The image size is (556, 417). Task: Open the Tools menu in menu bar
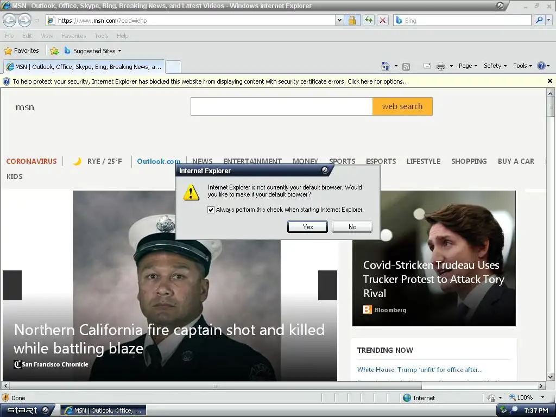click(102, 36)
